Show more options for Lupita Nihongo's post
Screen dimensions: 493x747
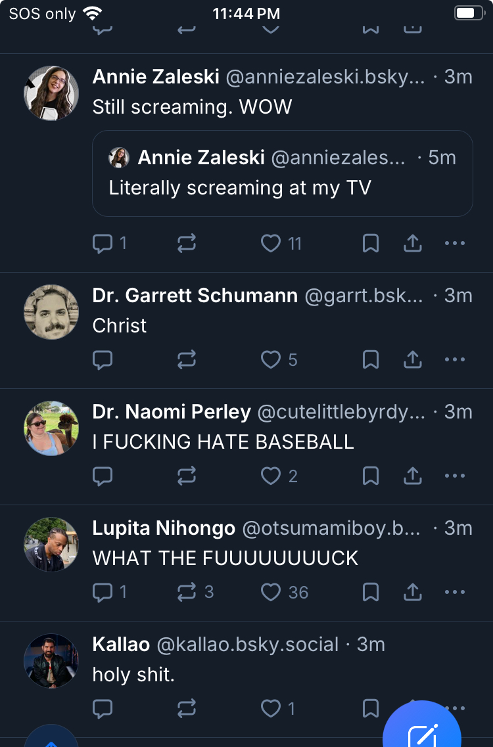click(455, 592)
